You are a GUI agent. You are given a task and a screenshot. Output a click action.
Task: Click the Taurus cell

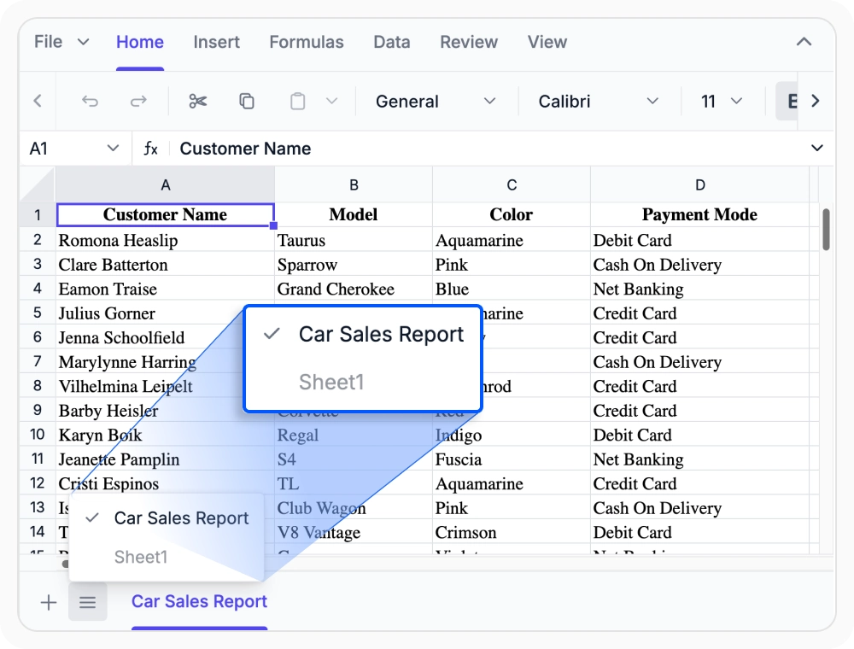pos(354,240)
